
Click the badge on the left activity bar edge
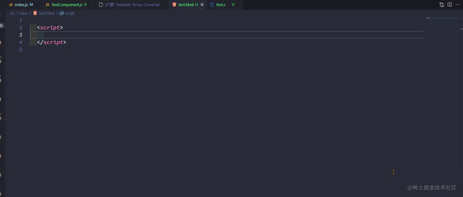pyautogui.click(x=1, y=26)
